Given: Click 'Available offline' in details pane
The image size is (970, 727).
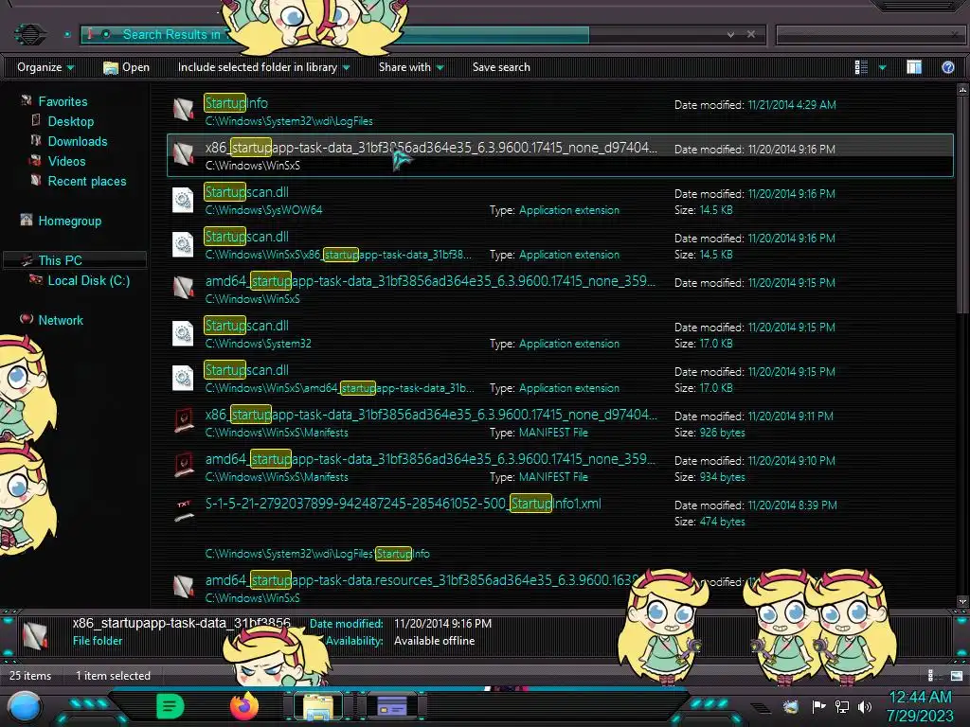Looking at the screenshot, I should tap(434, 641).
